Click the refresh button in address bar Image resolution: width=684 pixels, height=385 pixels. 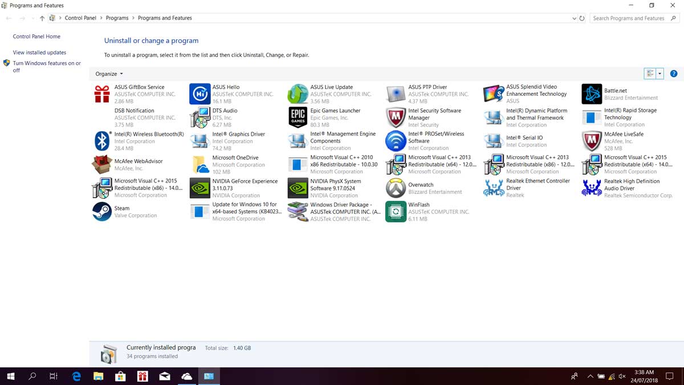(582, 18)
